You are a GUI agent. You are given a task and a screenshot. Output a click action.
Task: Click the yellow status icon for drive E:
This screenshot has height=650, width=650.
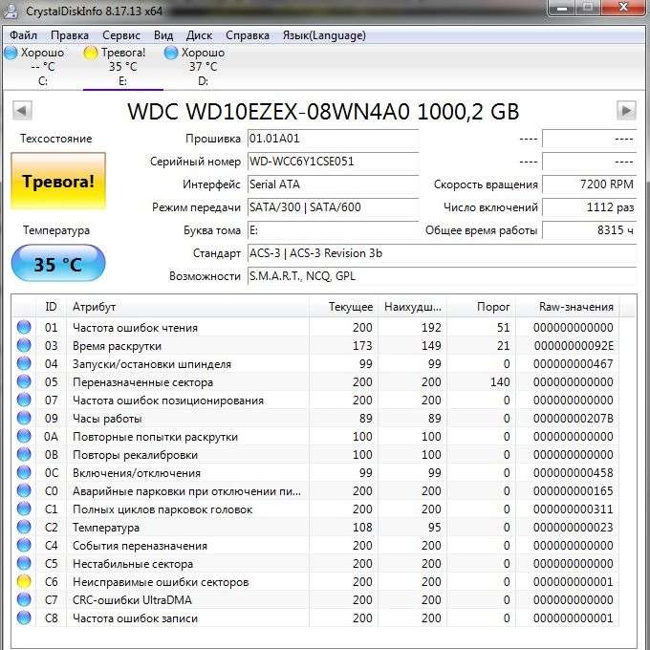(91, 53)
